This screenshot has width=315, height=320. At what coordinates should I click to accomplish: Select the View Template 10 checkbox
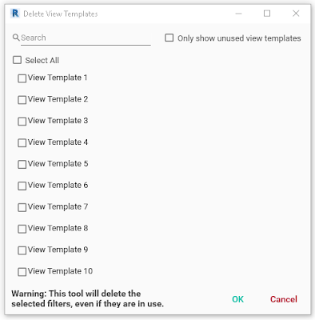pos(22,272)
